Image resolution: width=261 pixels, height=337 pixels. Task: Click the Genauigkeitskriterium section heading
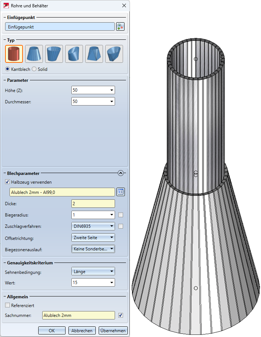[30, 263]
